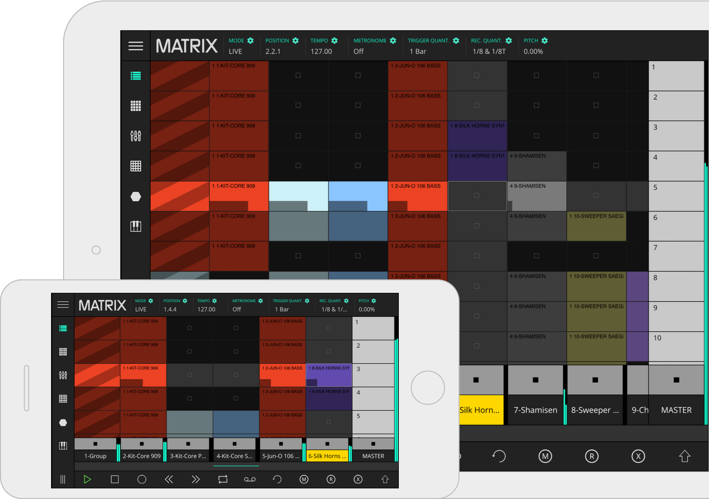Screen dimensions: 709x499
Task: Click the tape overdub icon on phone
Action: (249, 479)
